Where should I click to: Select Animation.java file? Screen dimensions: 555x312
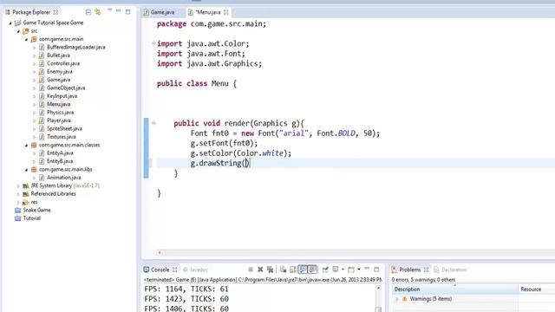(63, 177)
